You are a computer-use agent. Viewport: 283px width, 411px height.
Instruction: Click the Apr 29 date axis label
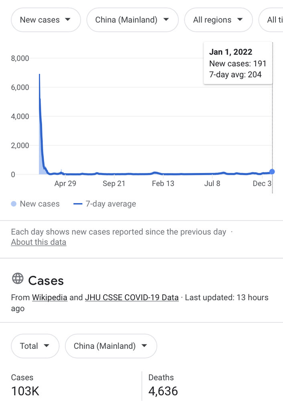tap(65, 184)
